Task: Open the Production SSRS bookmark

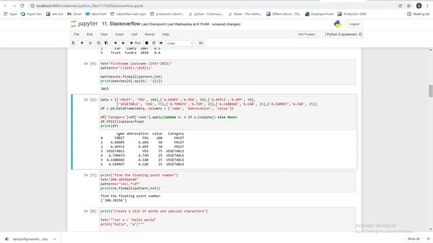Action: click(352, 13)
